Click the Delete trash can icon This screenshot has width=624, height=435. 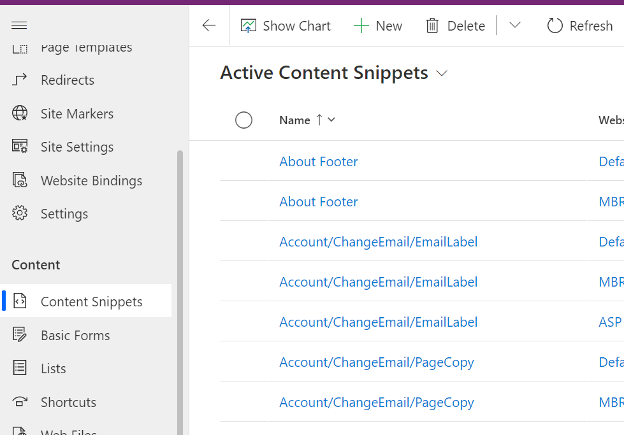pyautogui.click(x=432, y=26)
